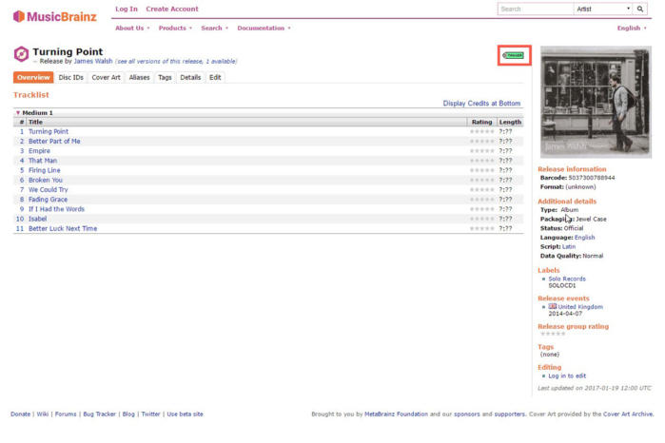Rate the track That Man with stars
Screen dimensions: 665x443
coord(481,161)
